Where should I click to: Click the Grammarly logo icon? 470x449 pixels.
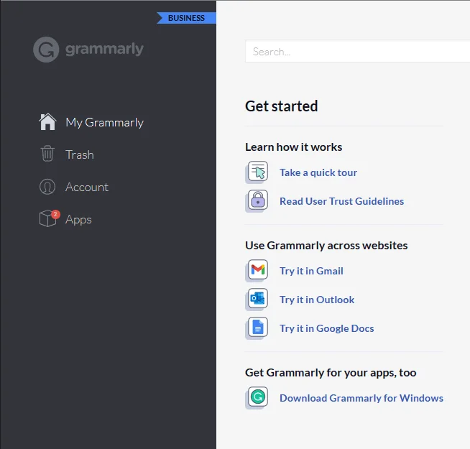(x=46, y=50)
